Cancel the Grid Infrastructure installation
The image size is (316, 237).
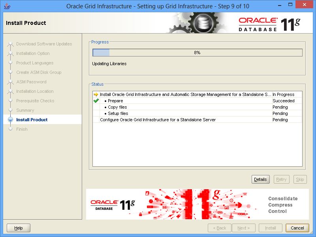(297, 228)
